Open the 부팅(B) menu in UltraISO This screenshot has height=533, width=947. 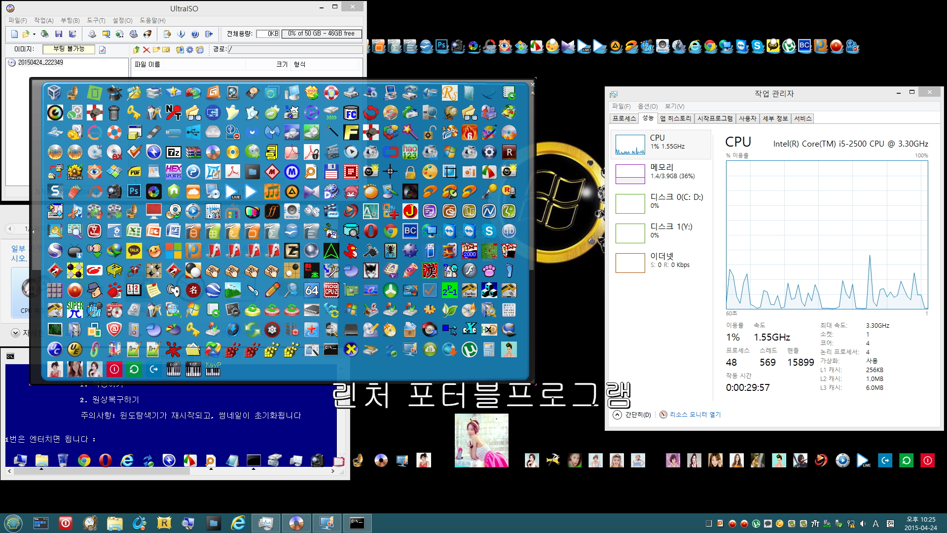[70, 20]
